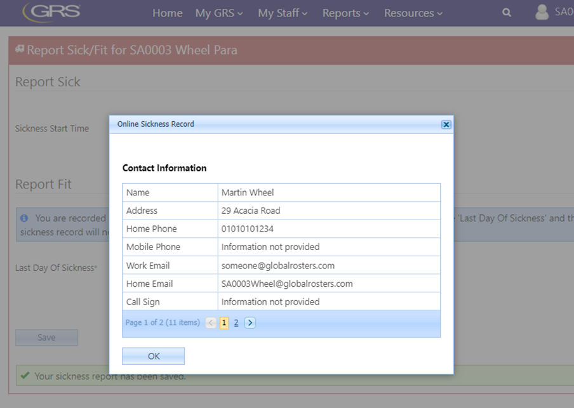
Task: Select current page 1 in pager
Action: pyautogui.click(x=224, y=323)
